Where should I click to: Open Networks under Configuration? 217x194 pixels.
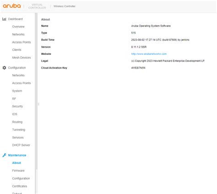pos(18,75)
